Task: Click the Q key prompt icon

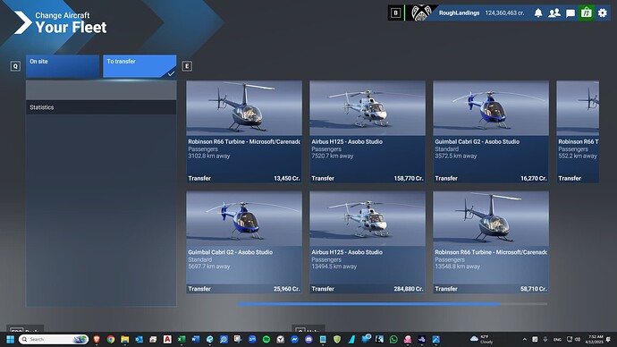Action: tap(15, 66)
